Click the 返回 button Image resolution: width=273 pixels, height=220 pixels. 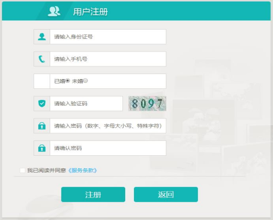166,194
